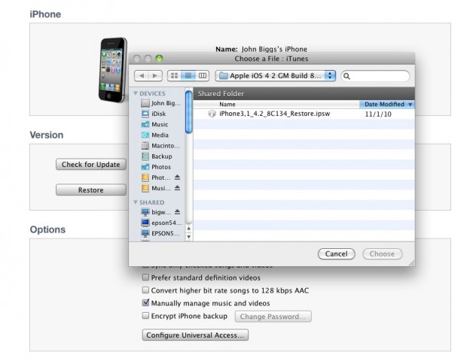467x361 pixels.
Task: Click the back navigation arrow
Action: click(141, 76)
